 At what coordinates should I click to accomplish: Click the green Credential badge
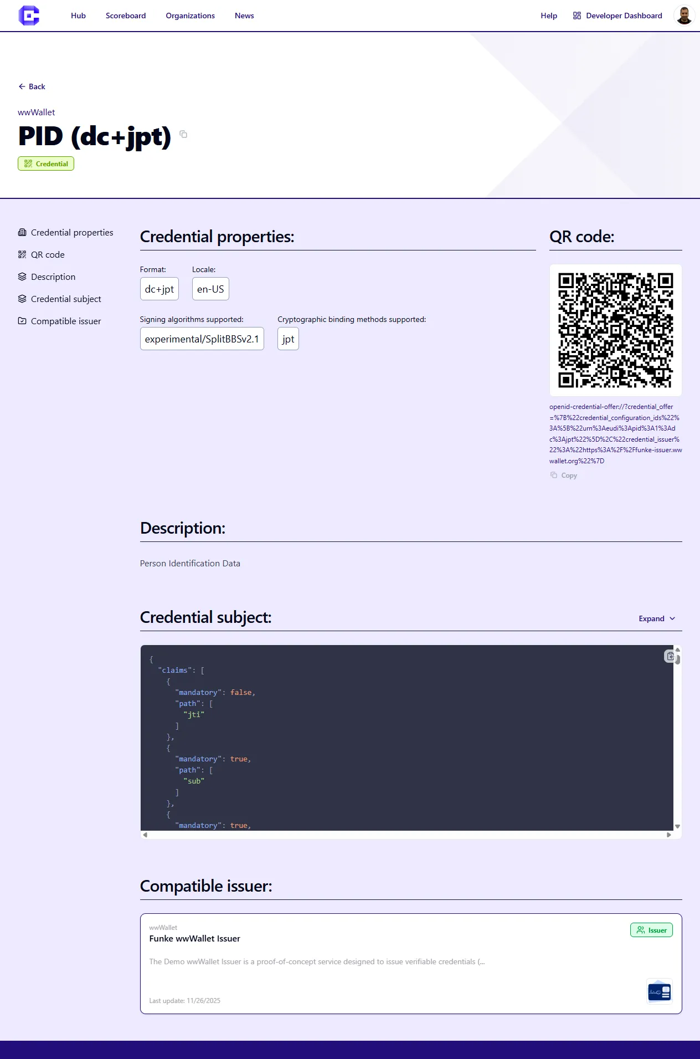tap(46, 163)
